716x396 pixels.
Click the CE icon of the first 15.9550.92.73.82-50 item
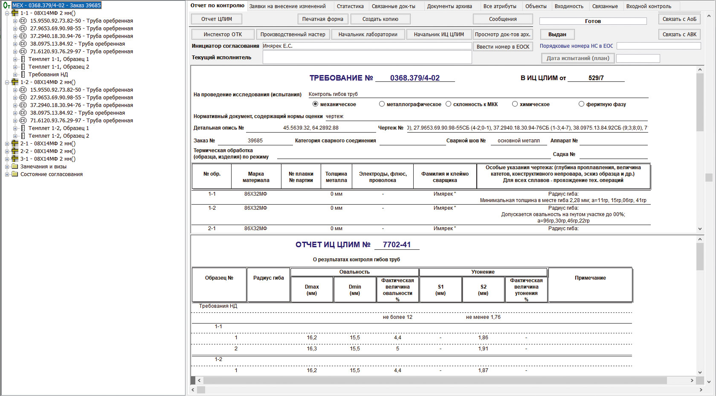(x=23, y=21)
